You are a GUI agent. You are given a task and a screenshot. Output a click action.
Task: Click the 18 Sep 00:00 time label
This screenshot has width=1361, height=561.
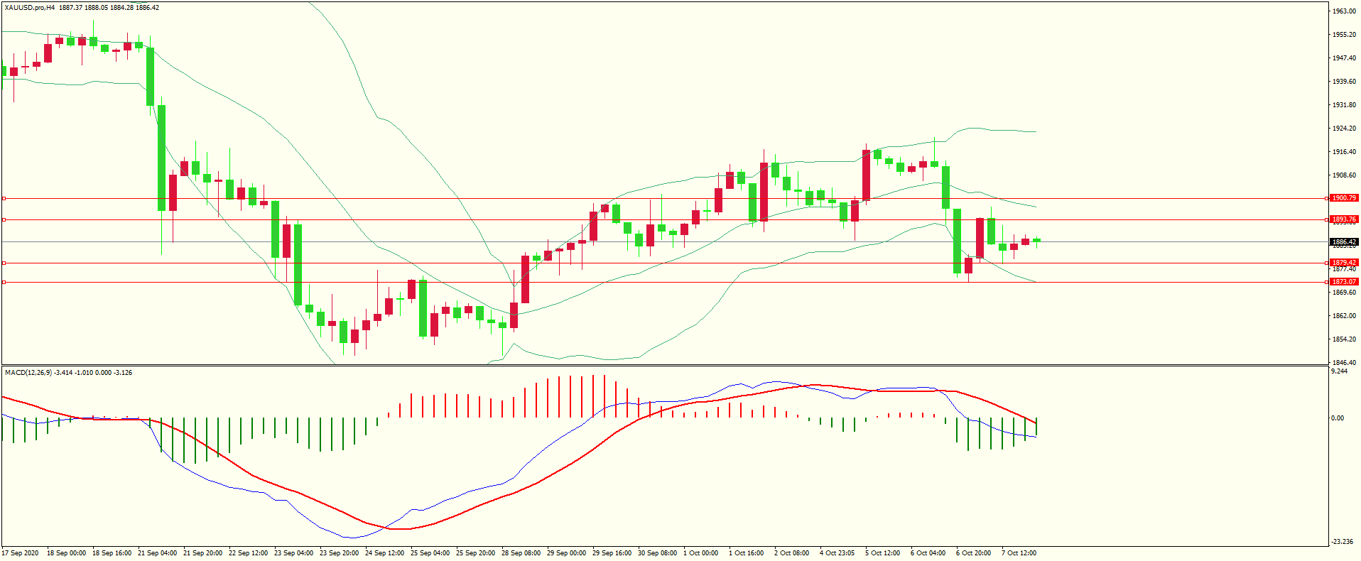[66, 553]
